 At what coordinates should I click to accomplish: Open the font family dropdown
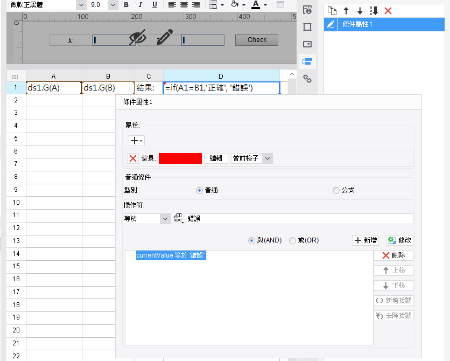tap(81, 5)
